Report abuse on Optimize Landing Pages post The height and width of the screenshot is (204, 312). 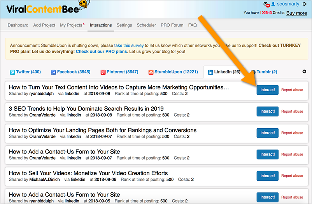[292, 133]
